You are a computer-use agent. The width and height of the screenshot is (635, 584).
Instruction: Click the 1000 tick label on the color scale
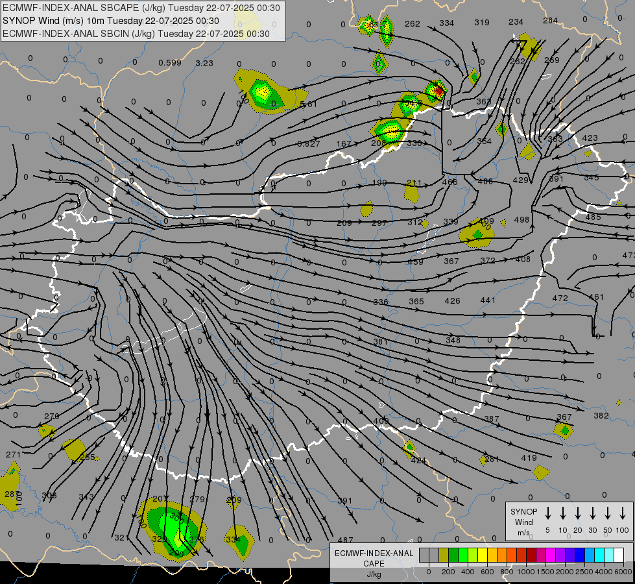526,572
